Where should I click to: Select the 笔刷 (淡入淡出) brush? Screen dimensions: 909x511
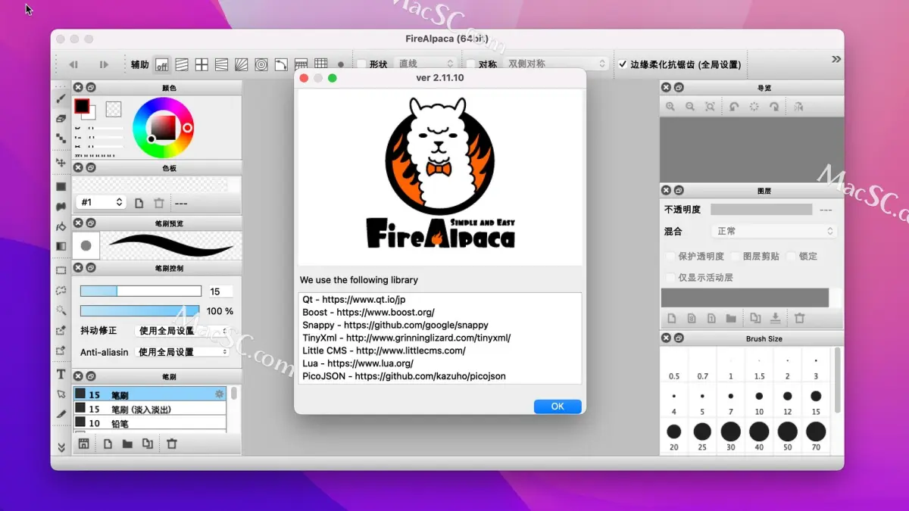click(x=150, y=409)
